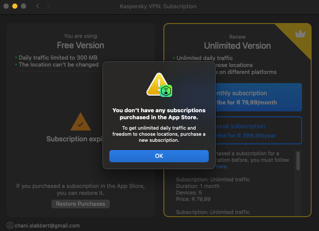Click 'Price: R 79,99' detail line
Image resolution: width=319 pixels, height=231 pixels.
click(x=193, y=199)
